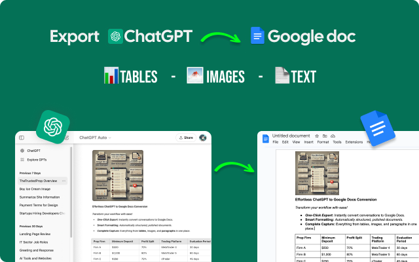Click the Complete Capture bullet in Google doc
The width and height of the screenshot is (419, 262).
click(x=361, y=226)
